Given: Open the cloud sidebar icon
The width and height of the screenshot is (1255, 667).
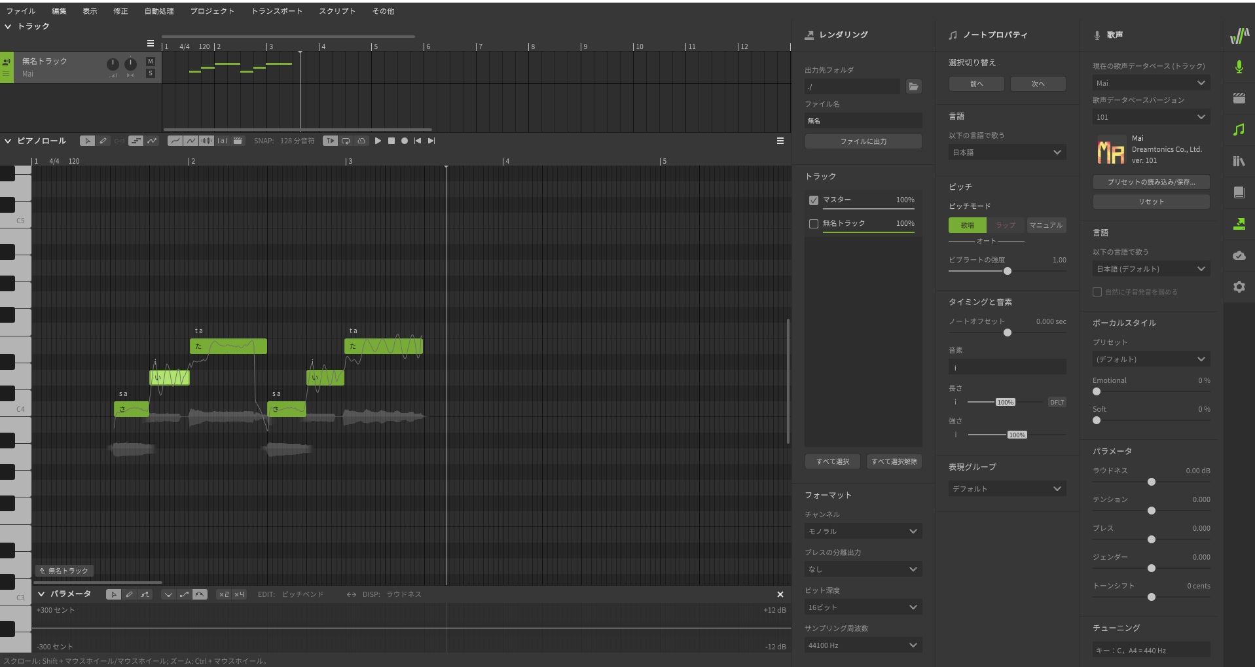Looking at the screenshot, I should pyautogui.click(x=1239, y=255).
